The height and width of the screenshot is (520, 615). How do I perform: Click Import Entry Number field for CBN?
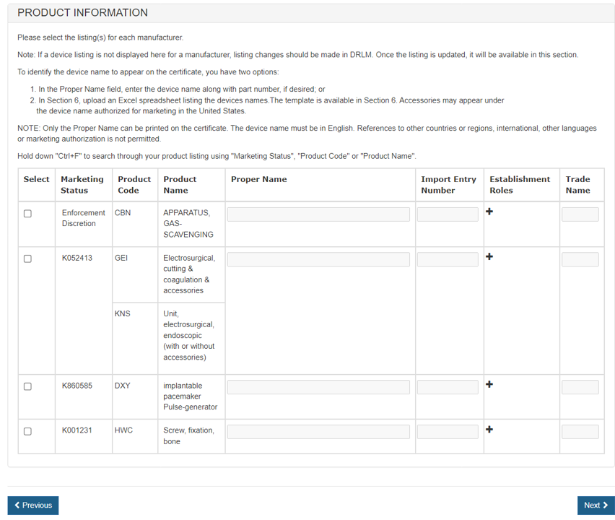448,214
